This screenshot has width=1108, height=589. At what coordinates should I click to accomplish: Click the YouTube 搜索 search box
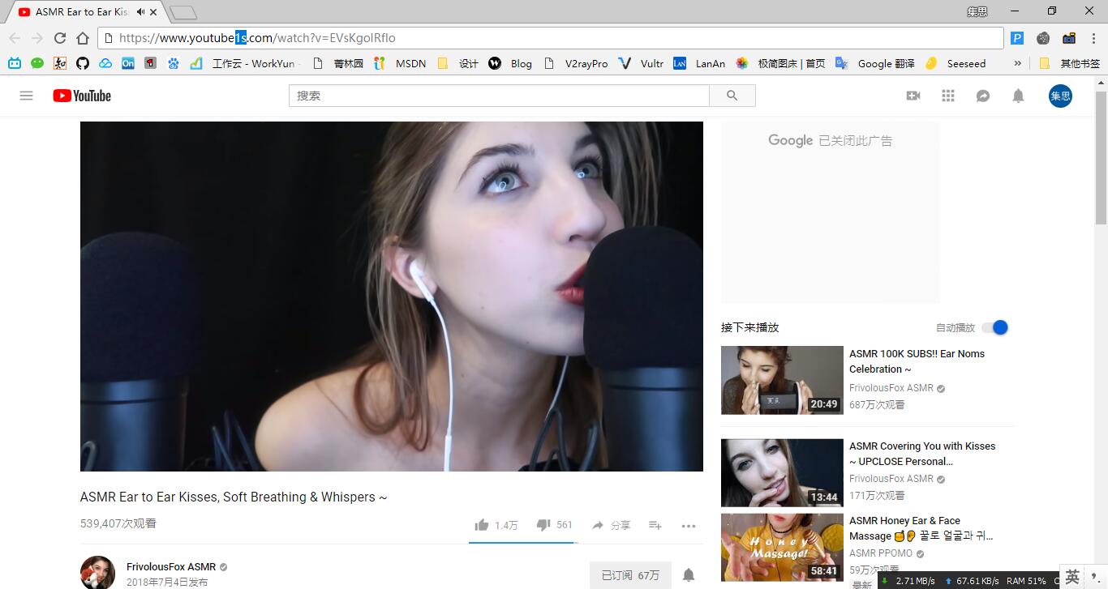point(499,96)
